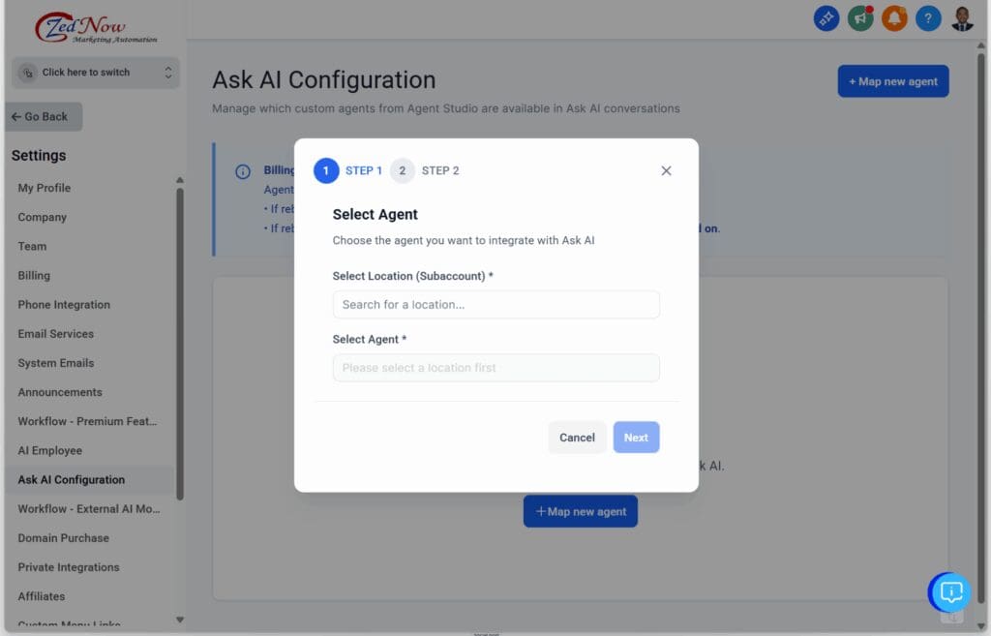Expand the 'Click here to switch' account selector
This screenshot has height=636, width=991.
tap(95, 73)
